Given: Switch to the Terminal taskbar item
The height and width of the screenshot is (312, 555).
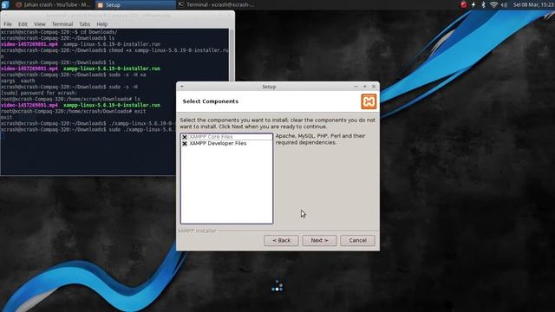Looking at the screenshot, I should click(217, 4).
